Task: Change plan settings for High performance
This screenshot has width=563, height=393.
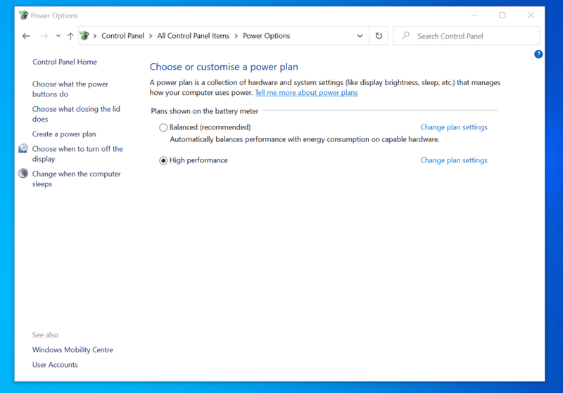Action: click(454, 160)
